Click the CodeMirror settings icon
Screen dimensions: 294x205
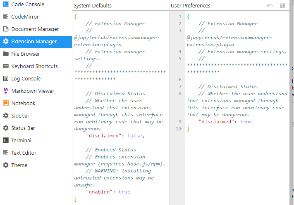pos(6,17)
